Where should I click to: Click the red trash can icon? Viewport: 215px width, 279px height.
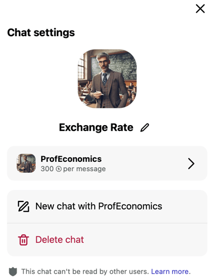coord(24,240)
